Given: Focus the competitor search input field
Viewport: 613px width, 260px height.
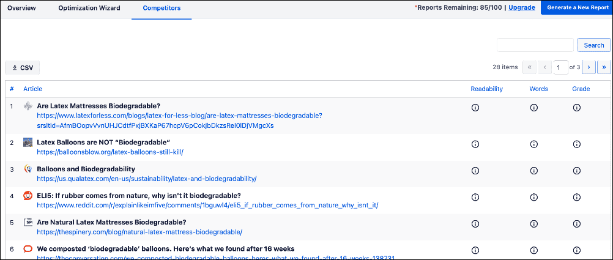Looking at the screenshot, I should coord(535,45).
